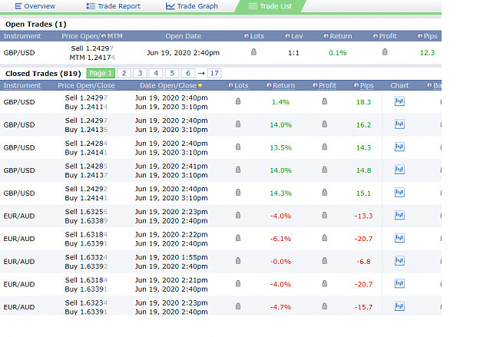Click info icon beside open trades Lots header
The height and width of the screenshot is (337, 480).
tap(246, 36)
